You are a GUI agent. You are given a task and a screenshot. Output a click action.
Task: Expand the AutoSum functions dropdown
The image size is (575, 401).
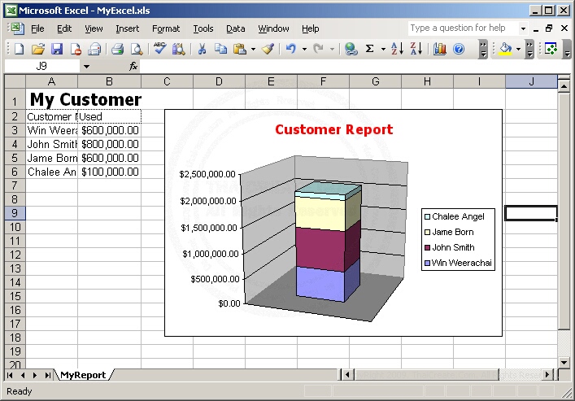pyautogui.click(x=383, y=49)
